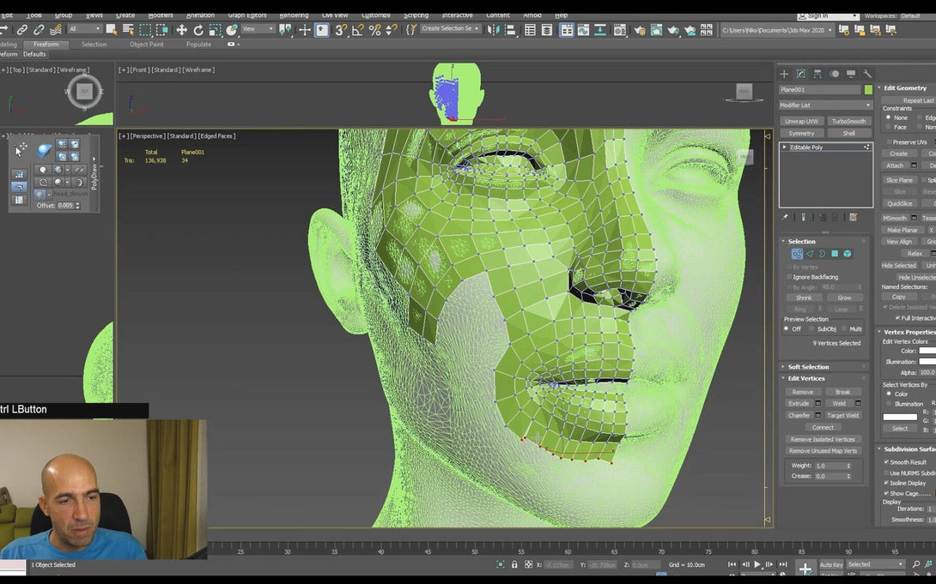Click Pin Stack icon below modifier stack
This screenshot has width=936, height=584.
pos(785,218)
